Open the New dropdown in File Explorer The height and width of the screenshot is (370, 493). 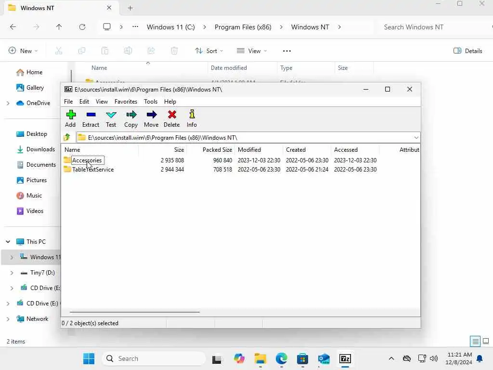(x=23, y=51)
